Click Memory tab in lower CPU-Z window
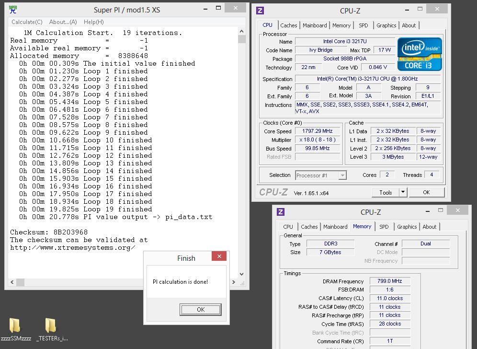This screenshot has width=477, height=349. coord(362,226)
